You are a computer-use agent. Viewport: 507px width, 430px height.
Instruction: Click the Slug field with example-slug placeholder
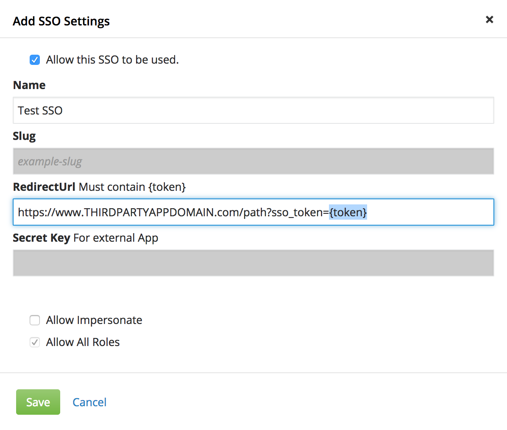pyautogui.click(x=253, y=161)
